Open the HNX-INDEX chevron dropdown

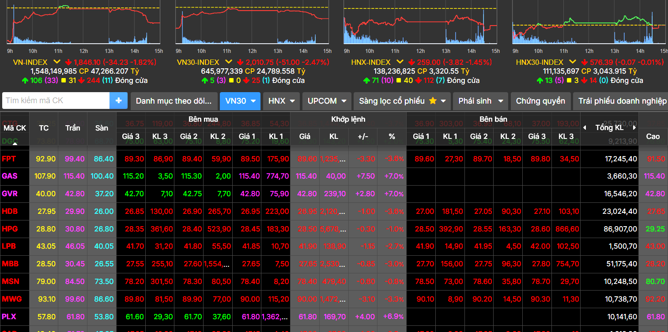(x=400, y=62)
